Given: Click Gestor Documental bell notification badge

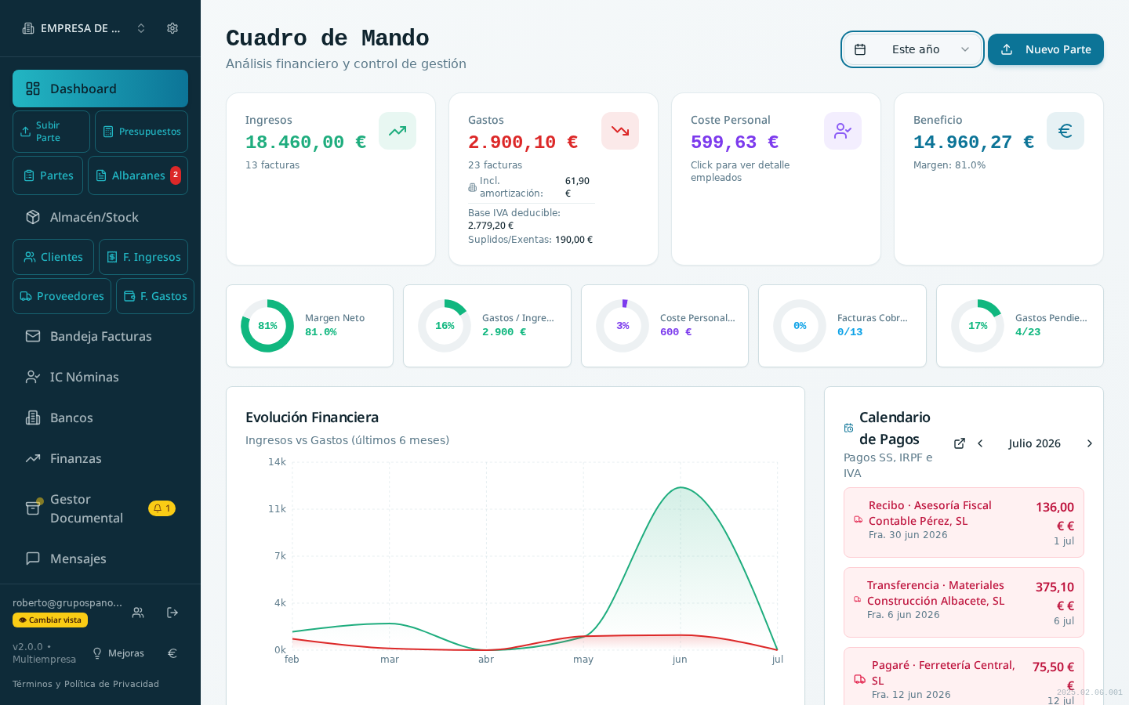Looking at the screenshot, I should (x=162, y=508).
